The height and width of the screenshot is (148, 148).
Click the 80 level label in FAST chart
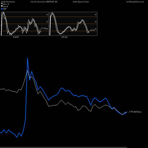47,15
